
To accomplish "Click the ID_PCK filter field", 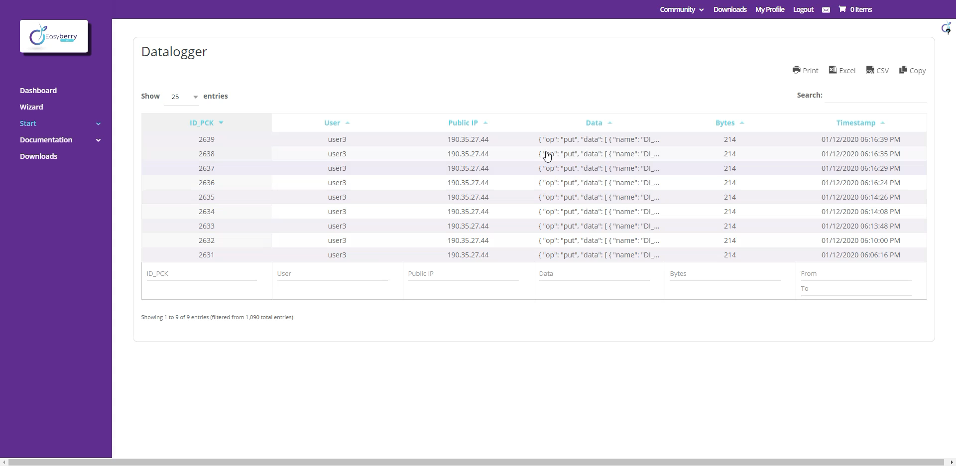I will (202, 273).
